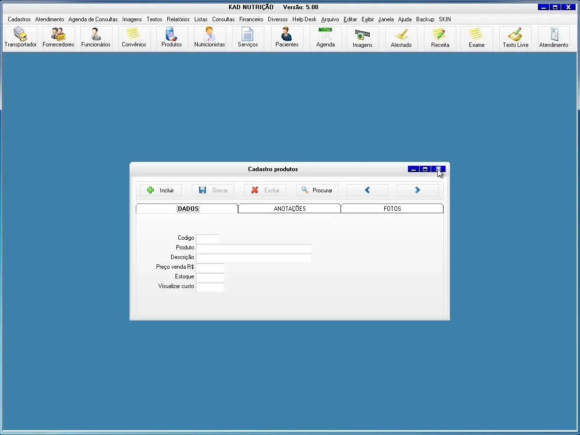Viewport: 580px width, 435px height.
Task: Open the Arquivo menu
Action: coord(330,19)
